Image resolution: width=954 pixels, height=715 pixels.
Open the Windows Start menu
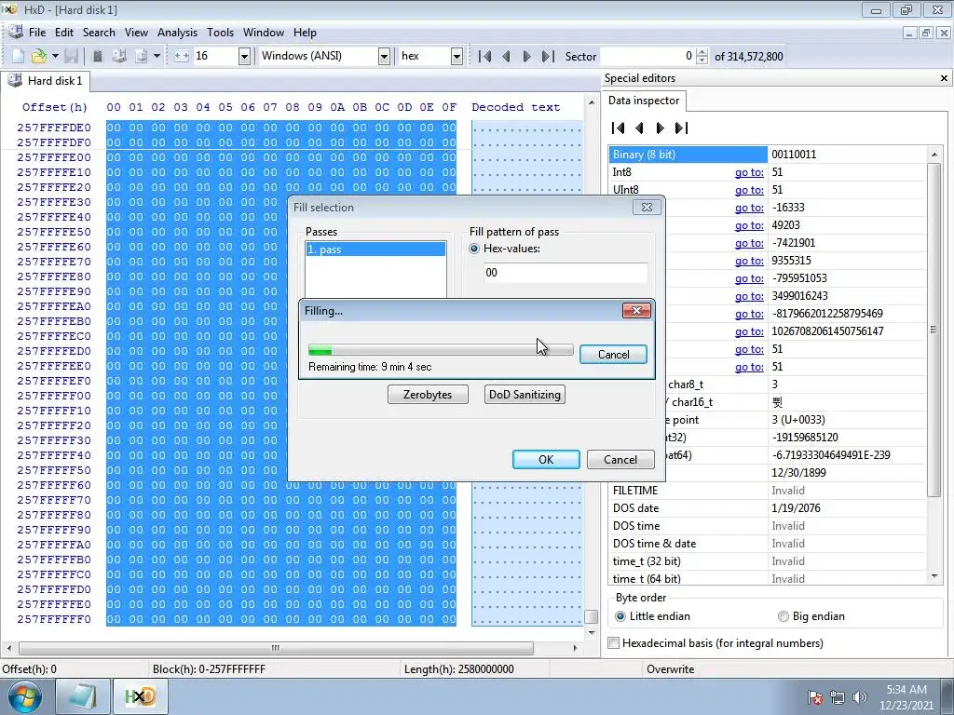point(25,696)
